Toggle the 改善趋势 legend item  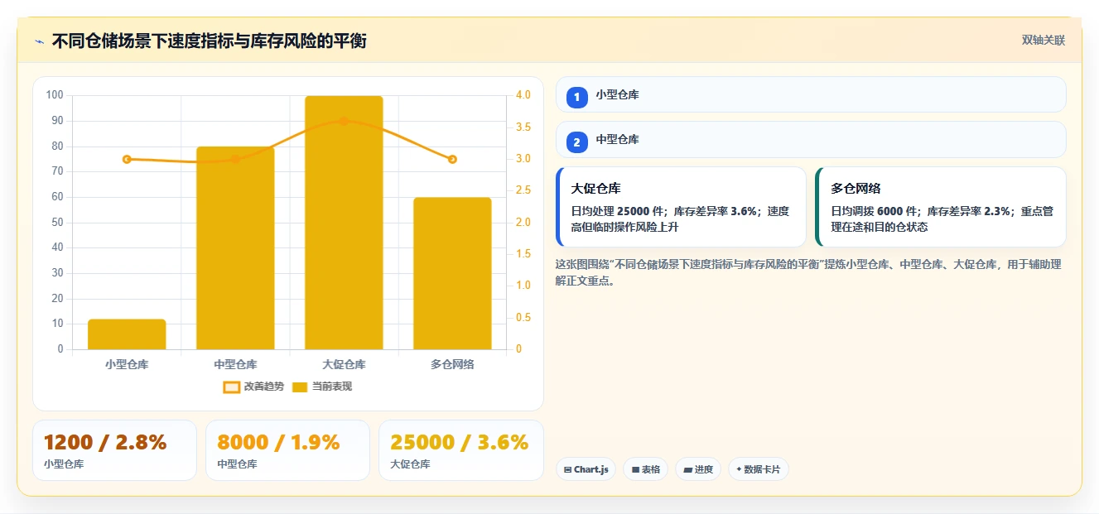(253, 387)
